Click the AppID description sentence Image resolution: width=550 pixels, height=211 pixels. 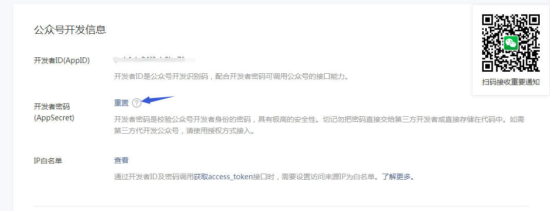click(232, 76)
